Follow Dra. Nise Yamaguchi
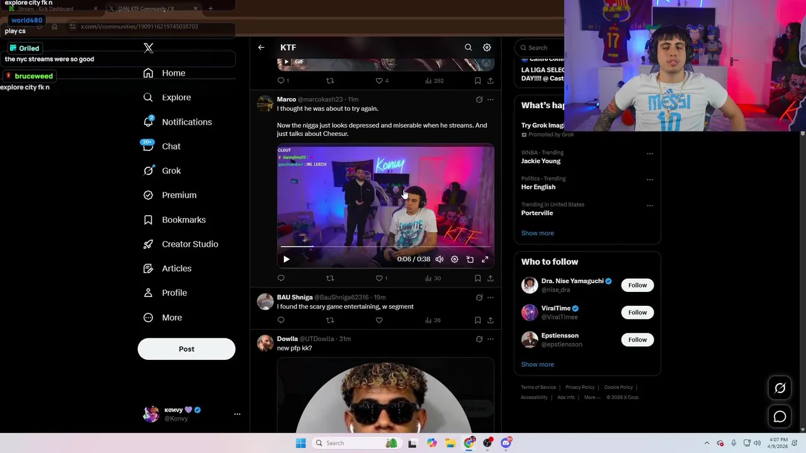Screen dimensions: 806x453 pyautogui.click(x=637, y=285)
